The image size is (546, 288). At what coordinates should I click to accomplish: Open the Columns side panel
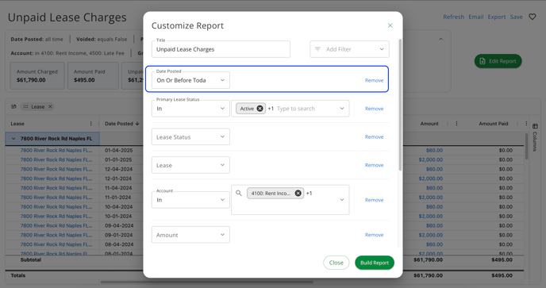click(x=535, y=137)
